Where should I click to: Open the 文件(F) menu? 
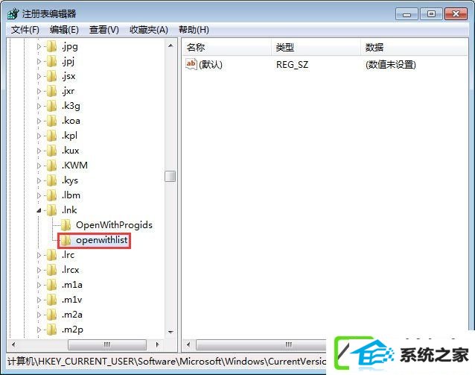pyautogui.click(x=25, y=30)
